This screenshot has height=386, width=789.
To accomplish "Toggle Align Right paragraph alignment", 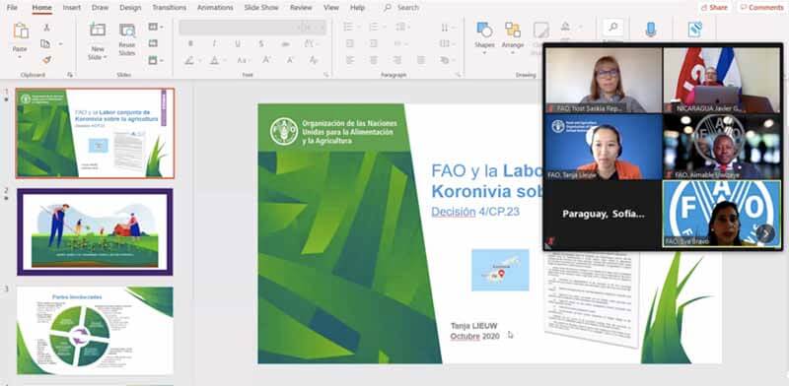I will 397,60.
